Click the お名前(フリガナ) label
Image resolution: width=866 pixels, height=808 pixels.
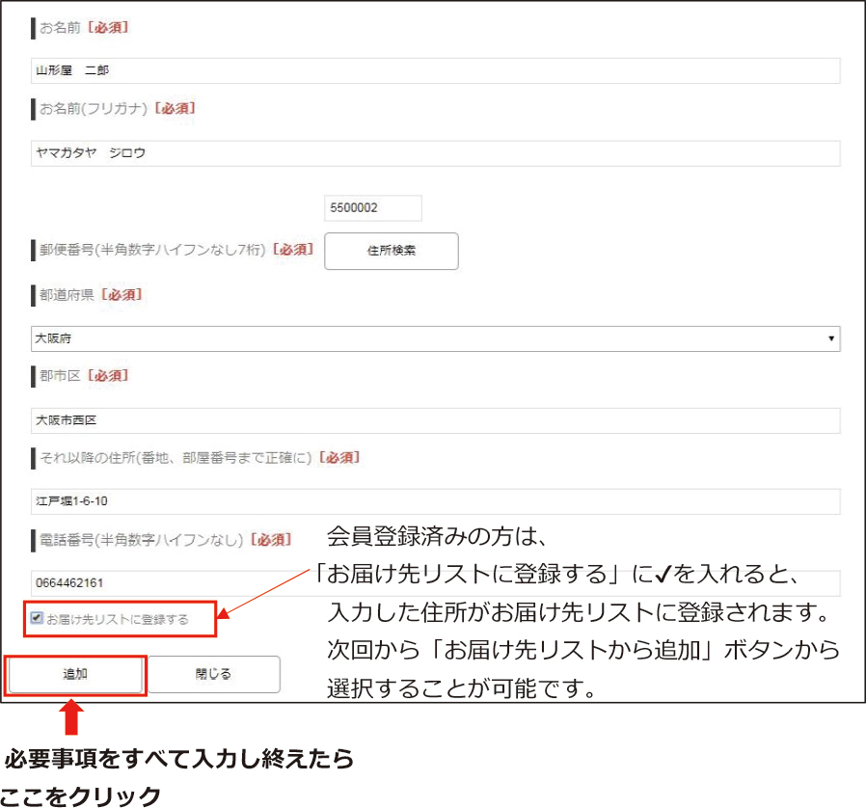click(94, 110)
